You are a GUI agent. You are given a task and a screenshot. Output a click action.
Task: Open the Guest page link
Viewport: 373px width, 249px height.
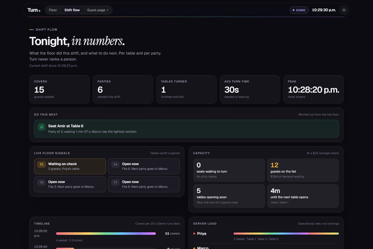[x=98, y=10]
